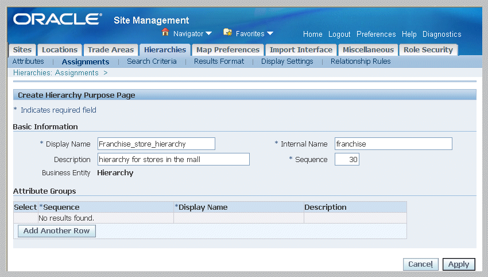The image size is (488, 277).
Task: Open the Preferences link
Action: coord(376,34)
